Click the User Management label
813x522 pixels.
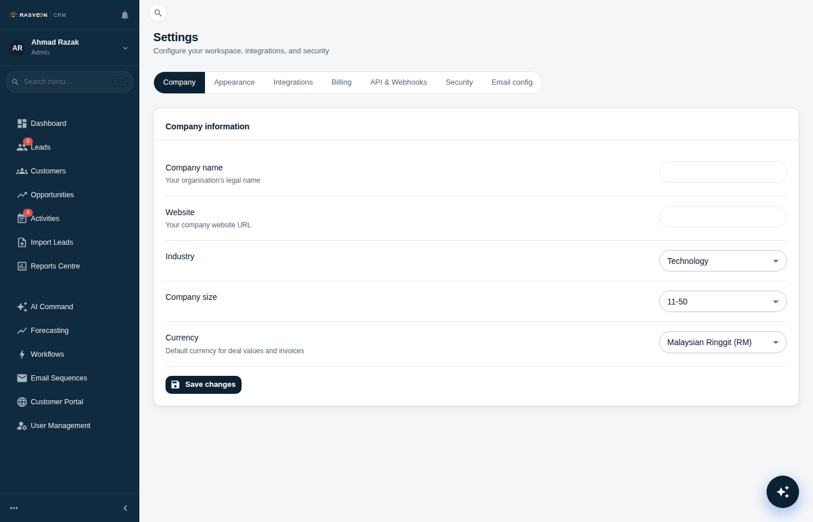60,426
